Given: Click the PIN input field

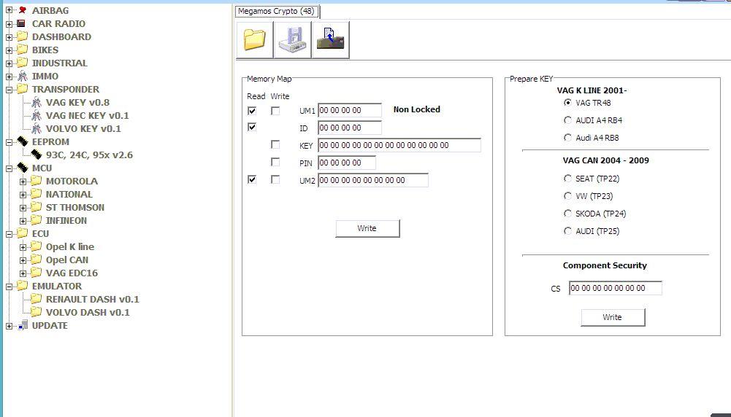Looking at the screenshot, I should click(346, 163).
